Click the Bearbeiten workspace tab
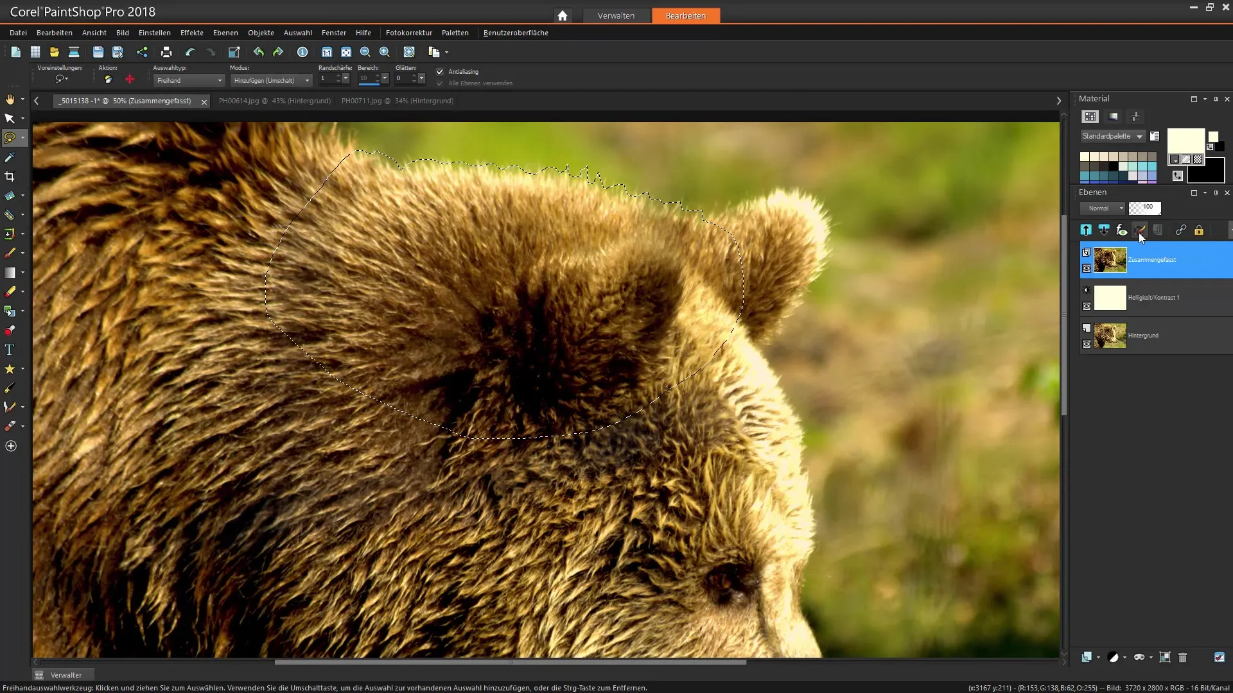This screenshot has height=693, width=1233. 685,15
